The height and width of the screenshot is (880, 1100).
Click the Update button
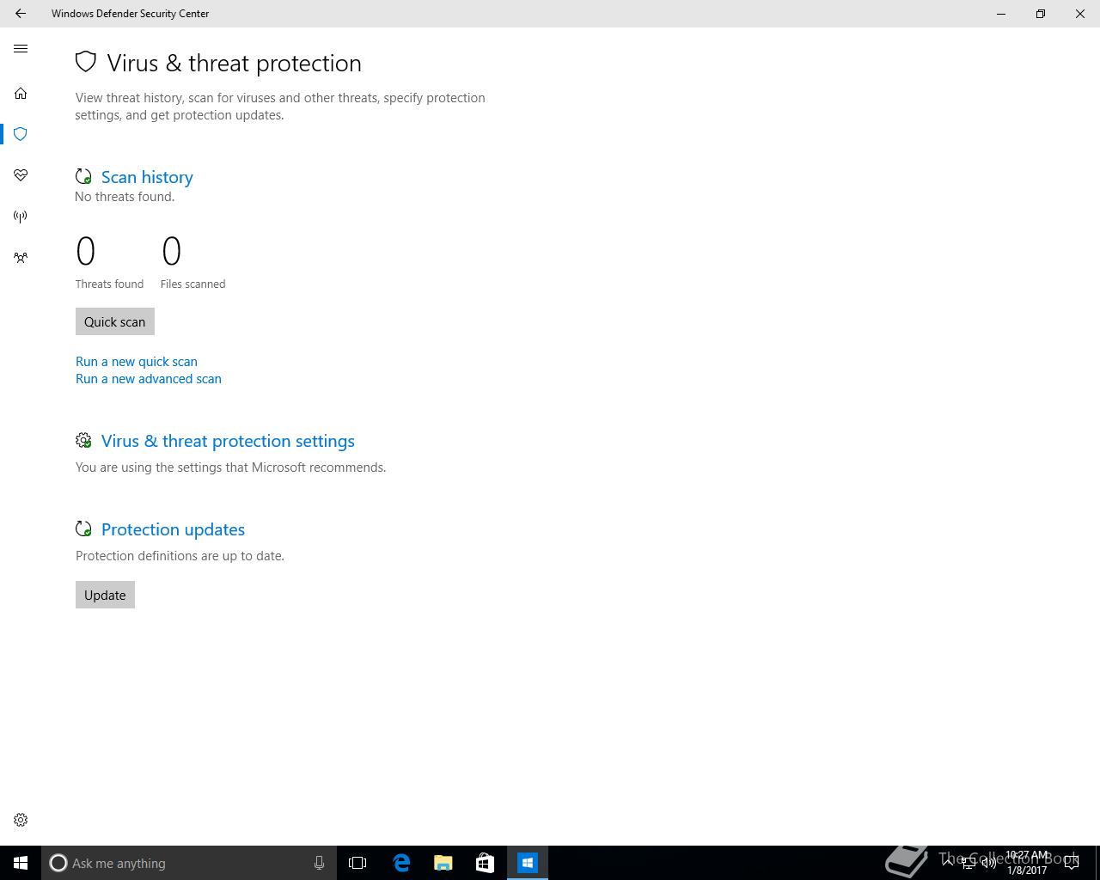(105, 595)
